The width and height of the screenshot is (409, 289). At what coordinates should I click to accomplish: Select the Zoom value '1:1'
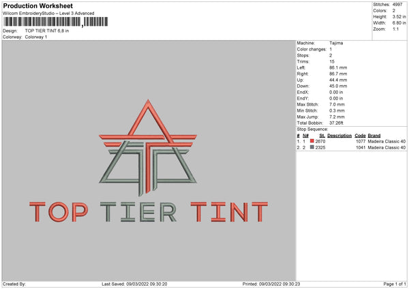click(x=395, y=29)
